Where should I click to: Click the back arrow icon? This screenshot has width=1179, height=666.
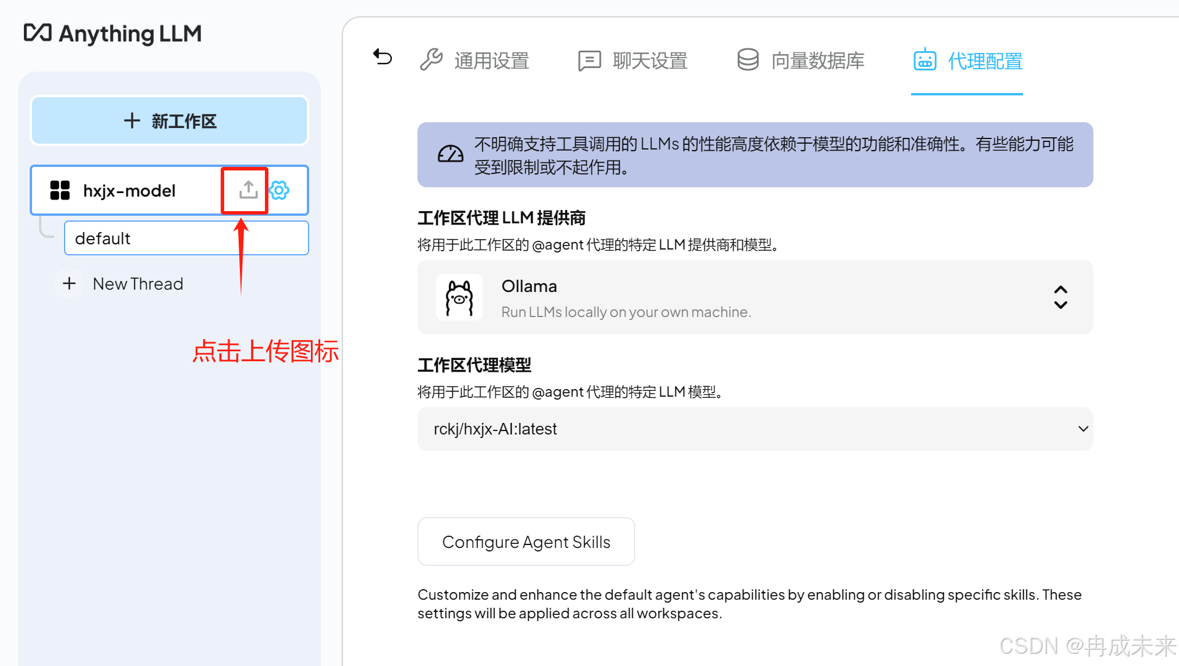click(383, 57)
